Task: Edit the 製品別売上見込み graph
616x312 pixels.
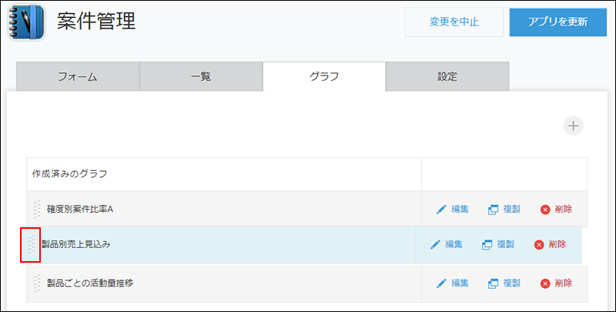Action: click(447, 244)
